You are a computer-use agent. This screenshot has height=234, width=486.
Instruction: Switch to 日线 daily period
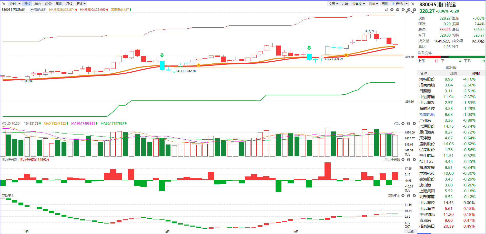click(27, 4)
